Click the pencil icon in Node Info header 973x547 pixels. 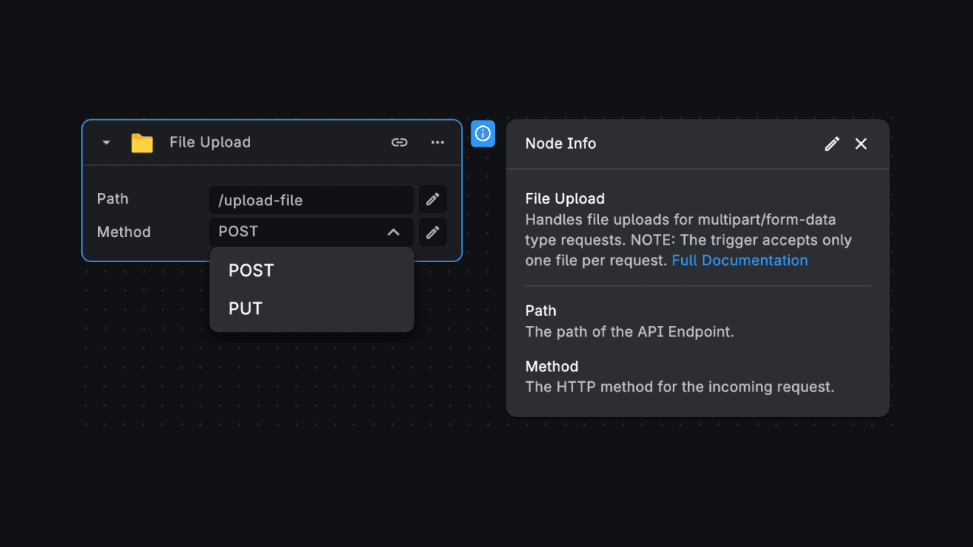coord(832,144)
